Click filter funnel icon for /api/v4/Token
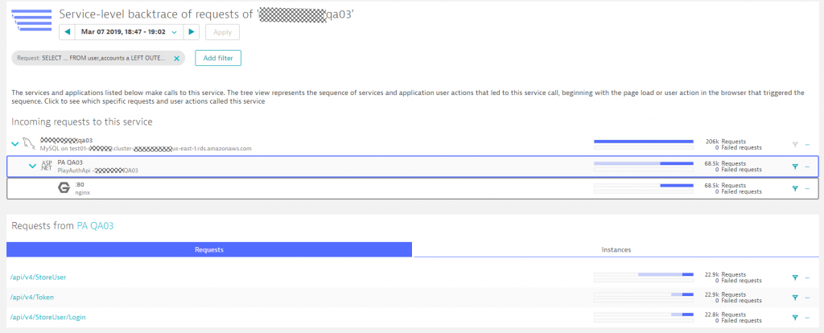The height and width of the screenshot is (333, 824). click(x=795, y=298)
